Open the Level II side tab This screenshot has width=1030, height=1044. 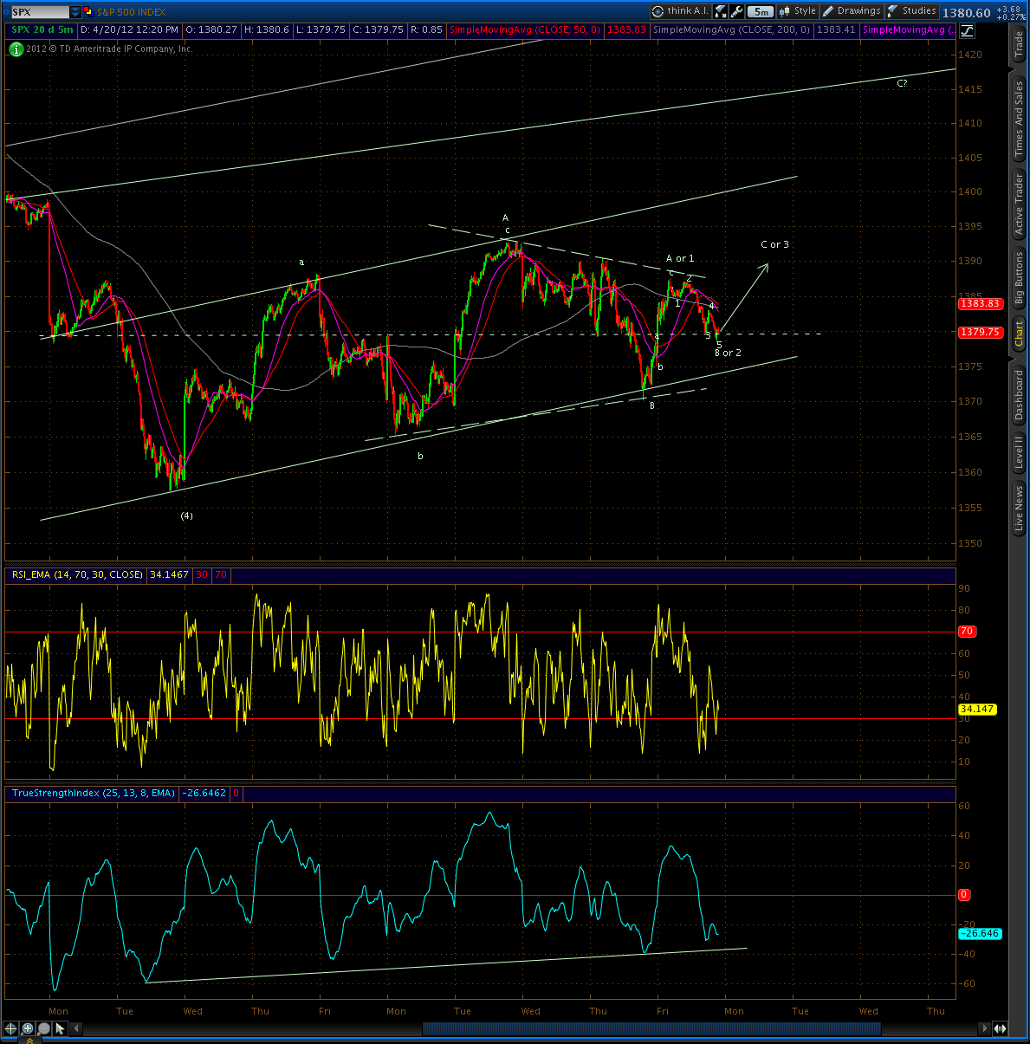1020,452
